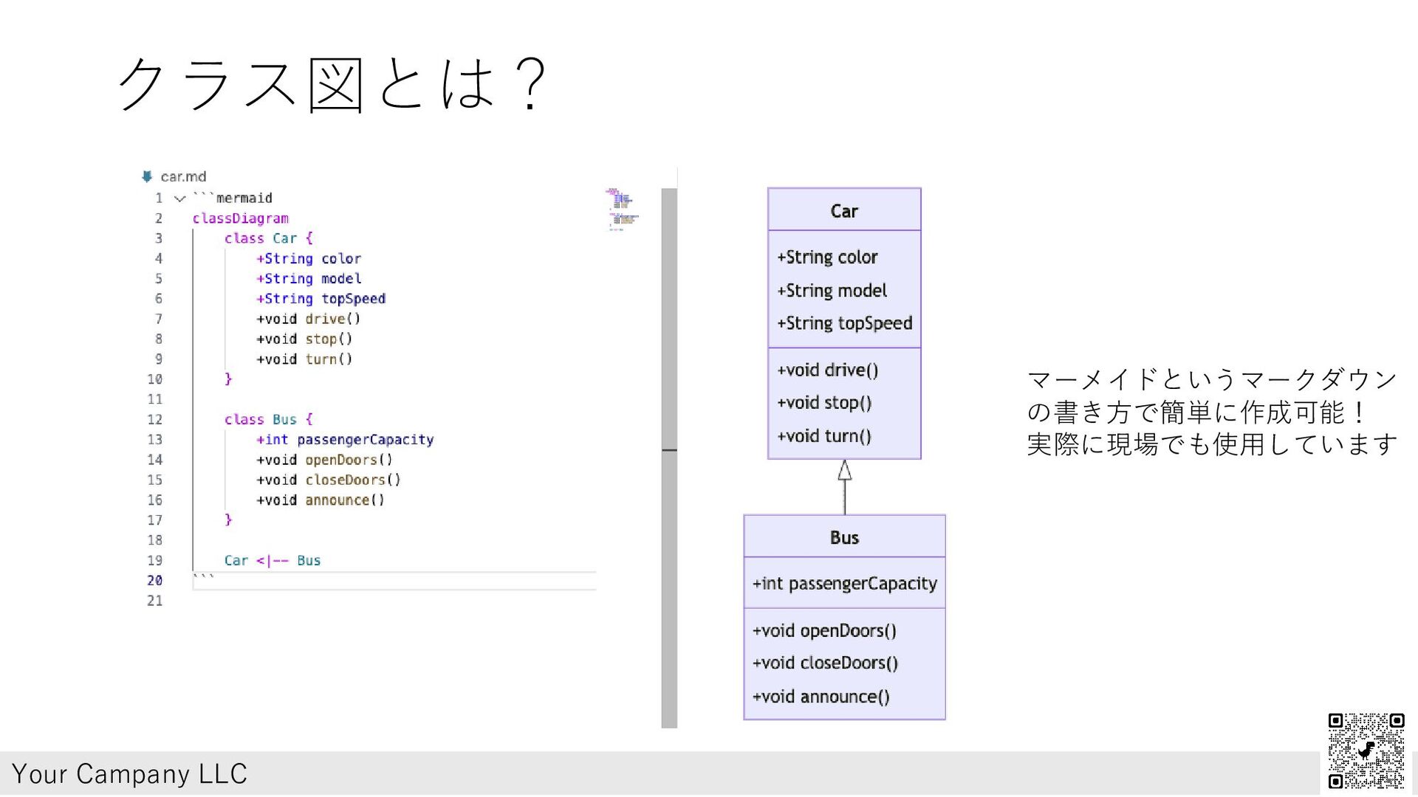Click the slide title クラス図とは？
The height and width of the screenshot is (797, 1418).
pos(332,85)
